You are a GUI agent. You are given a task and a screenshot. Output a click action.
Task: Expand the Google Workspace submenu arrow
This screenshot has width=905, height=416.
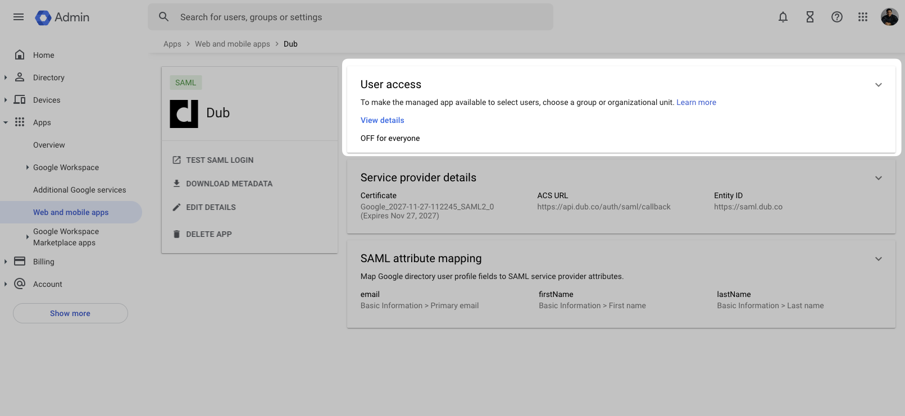(x=28, y=167)
